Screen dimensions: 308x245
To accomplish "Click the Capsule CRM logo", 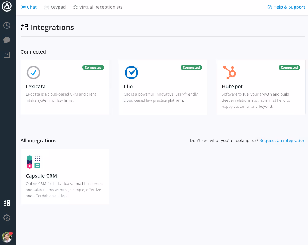I will [x=33, y=162].
